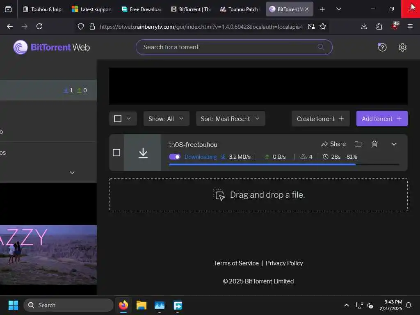420x315 pixels.
Task: Click the site security padlock icon
Action: pos(92,26)
